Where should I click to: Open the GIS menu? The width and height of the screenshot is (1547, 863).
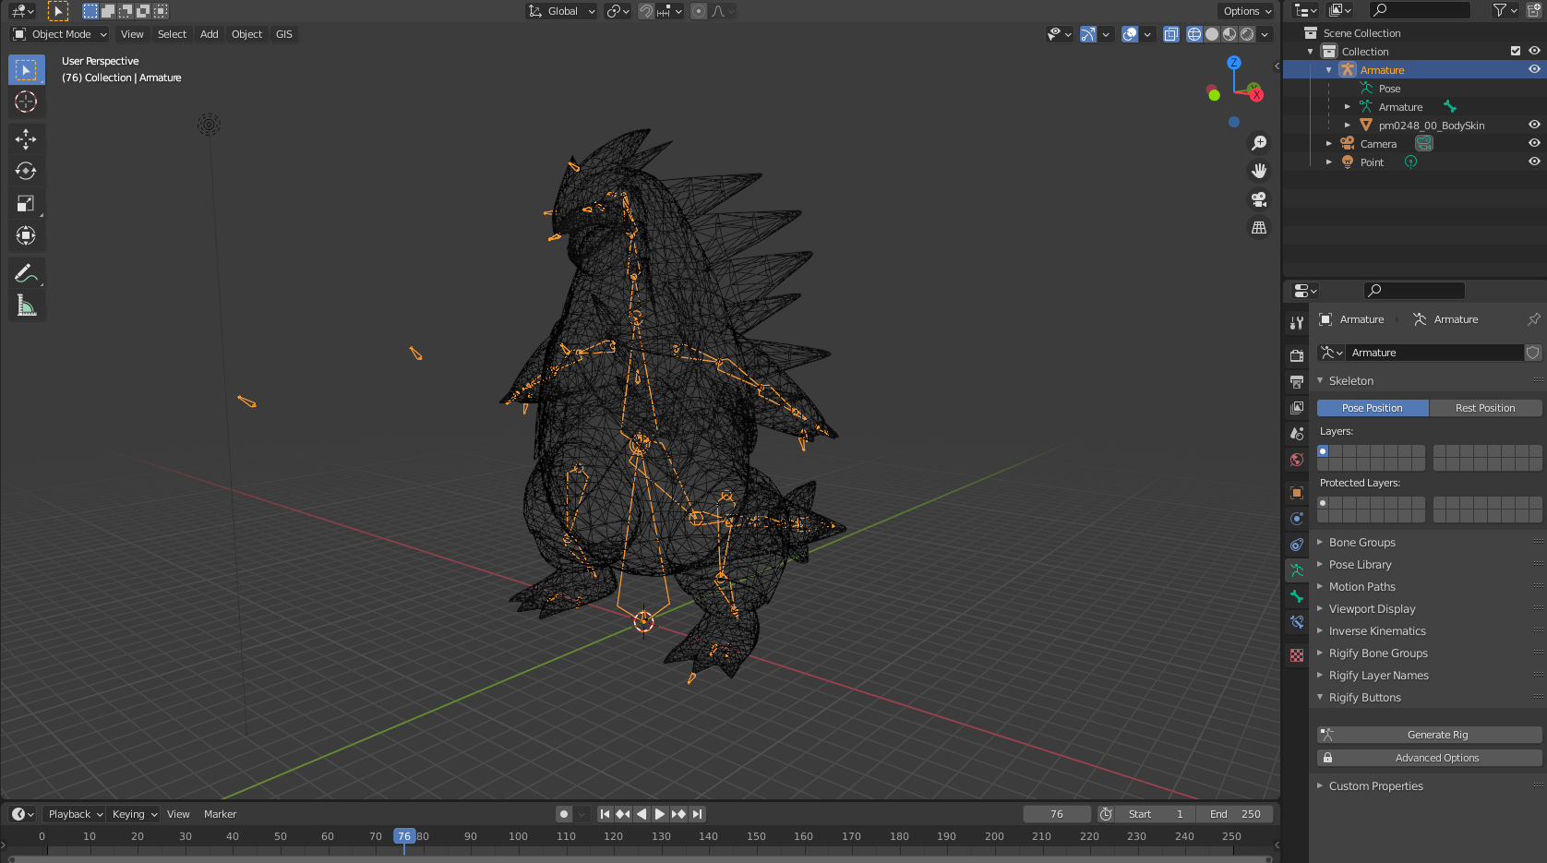tap(284, 34)
